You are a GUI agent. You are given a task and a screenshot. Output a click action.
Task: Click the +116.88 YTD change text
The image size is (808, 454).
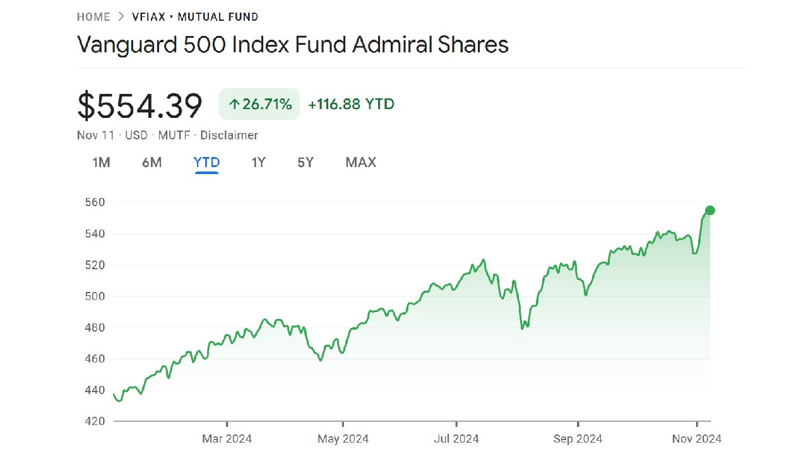coord(351,104)
